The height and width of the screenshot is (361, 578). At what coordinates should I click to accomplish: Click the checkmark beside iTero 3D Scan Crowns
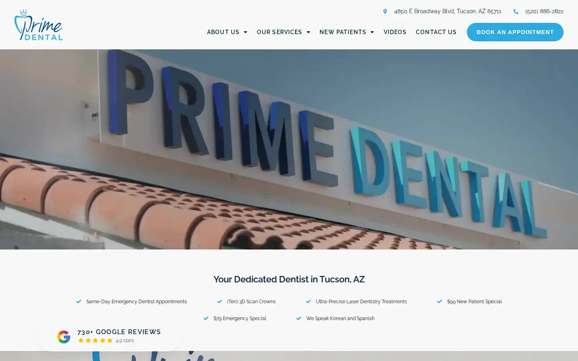pyautogui.click(x=220, y=302)
